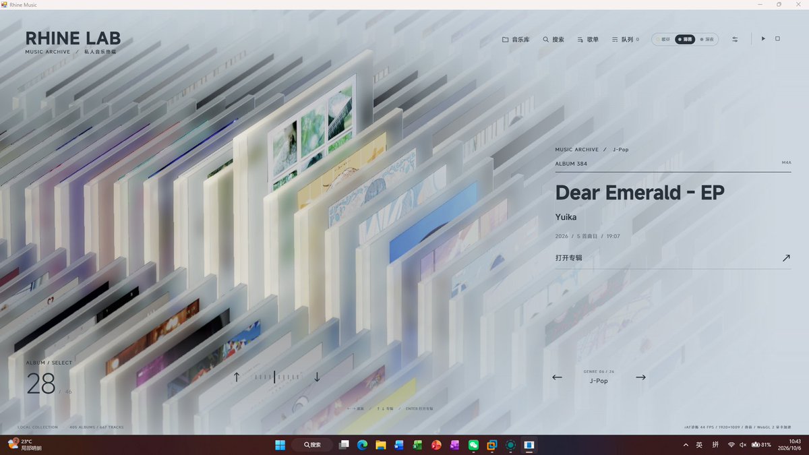Open Excel from the taskbar
The width and height of the screenshot is (809, 455).
click(417, 445)
